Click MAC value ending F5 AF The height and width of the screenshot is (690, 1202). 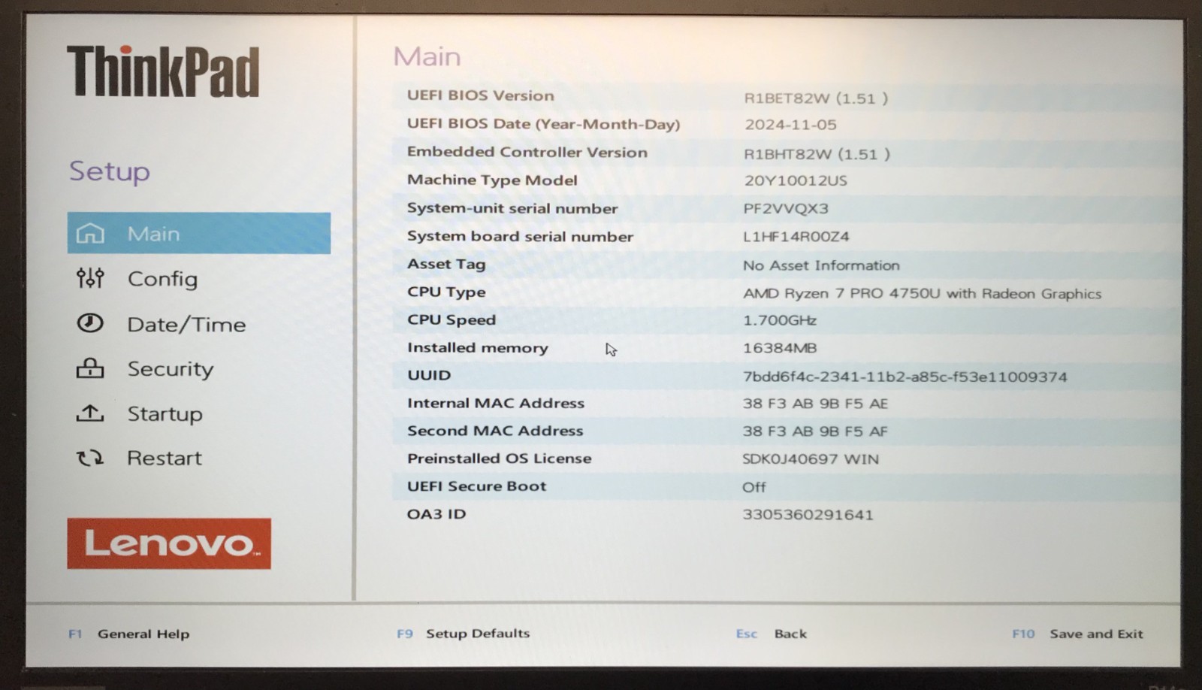tap(815, 431)
